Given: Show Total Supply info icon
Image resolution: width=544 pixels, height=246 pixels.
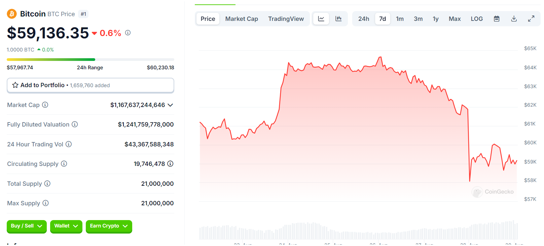Looking at the screenshot, I should [47, 183].
